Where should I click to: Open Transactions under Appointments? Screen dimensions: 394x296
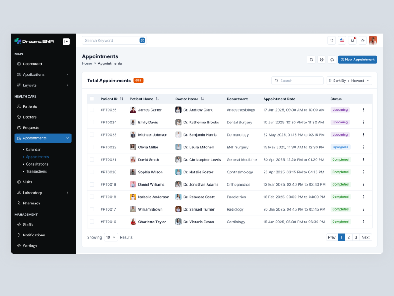click(36, 171)
